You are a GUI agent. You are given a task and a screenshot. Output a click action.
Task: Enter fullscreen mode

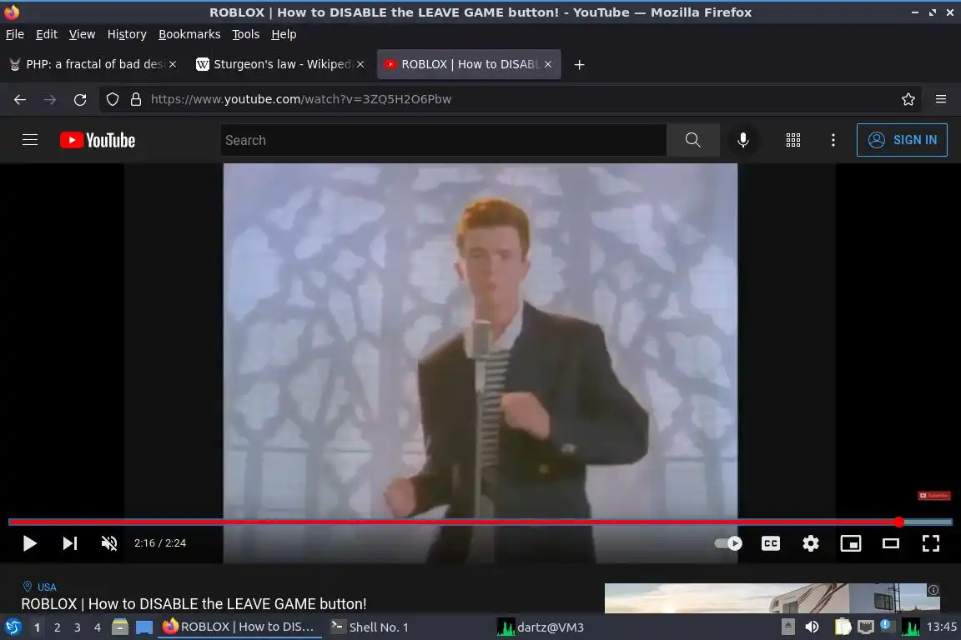click(931, 543)
